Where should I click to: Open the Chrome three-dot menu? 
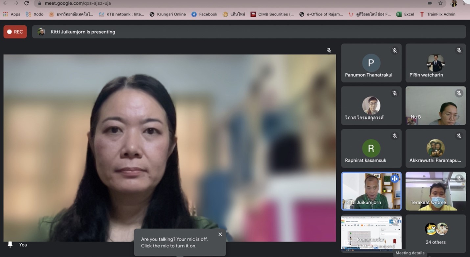464,3
